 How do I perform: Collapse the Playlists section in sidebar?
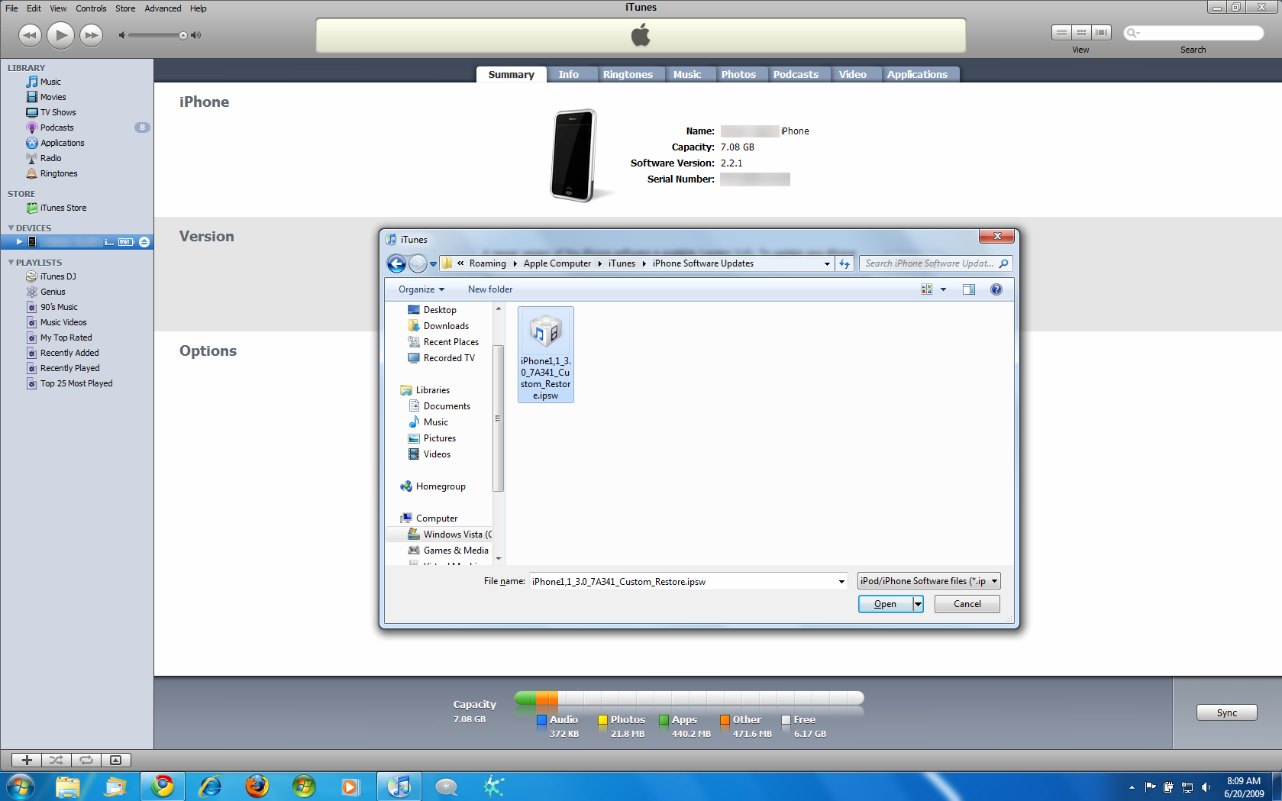11,263
